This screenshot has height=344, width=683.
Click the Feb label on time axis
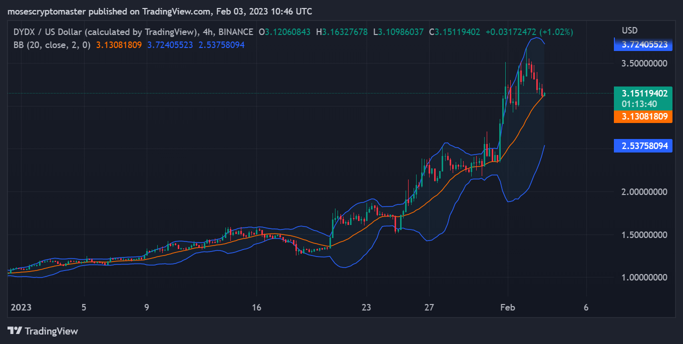click(x=508, y=307)
